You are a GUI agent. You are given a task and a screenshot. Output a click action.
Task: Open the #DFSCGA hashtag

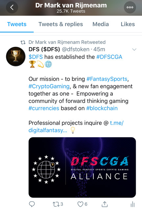click(x=109, y=57)
